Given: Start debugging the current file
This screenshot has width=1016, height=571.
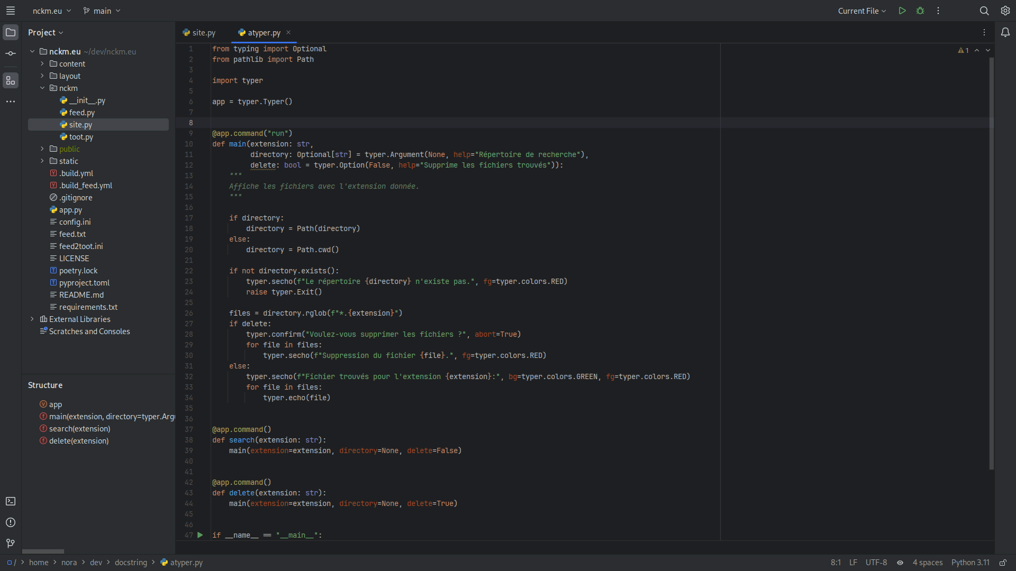Looking at the screenshot, I should click(x=920, y=11).
